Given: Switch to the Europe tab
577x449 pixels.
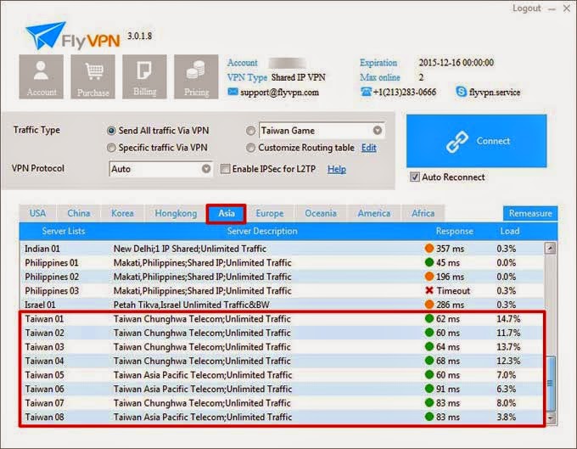Looking at the screenshot, I should 270,213.
